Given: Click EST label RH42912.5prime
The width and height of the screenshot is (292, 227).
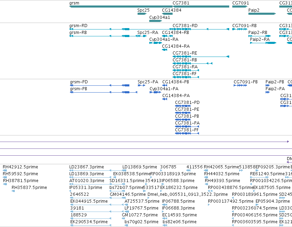Looking at the screenshot, I should [x=20, y=167].
